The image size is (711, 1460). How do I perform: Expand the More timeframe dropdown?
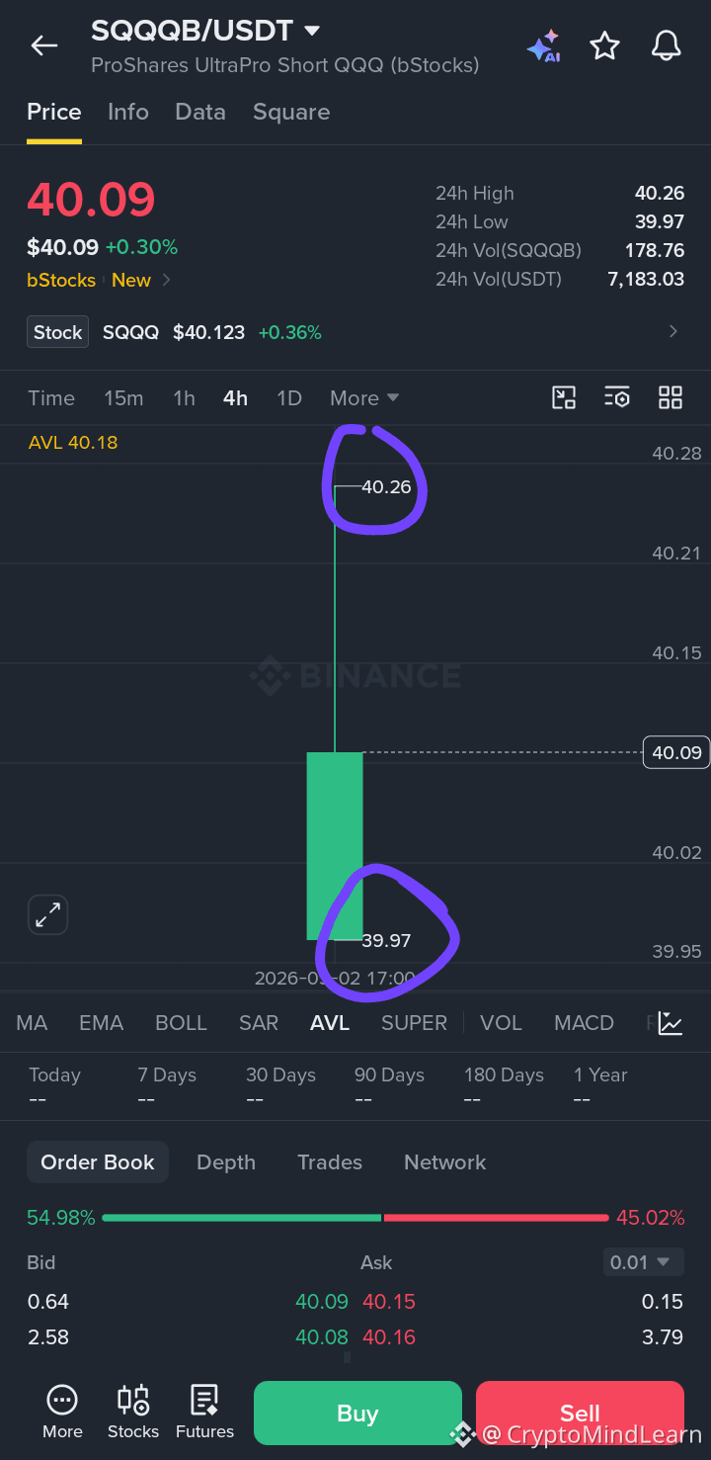pos(364,397)
